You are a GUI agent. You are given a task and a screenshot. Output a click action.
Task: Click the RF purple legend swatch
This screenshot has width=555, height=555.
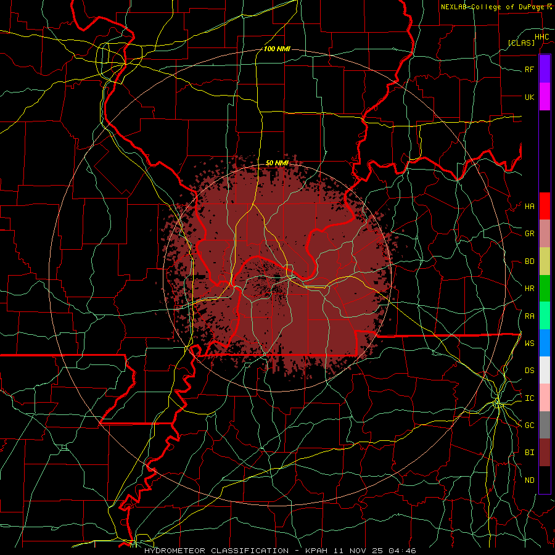[x=545, y=69]
